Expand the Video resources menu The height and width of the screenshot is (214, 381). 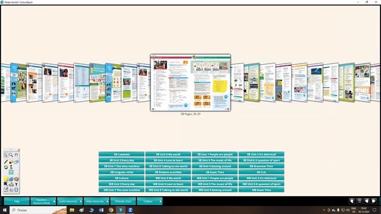tap(96, 201)
